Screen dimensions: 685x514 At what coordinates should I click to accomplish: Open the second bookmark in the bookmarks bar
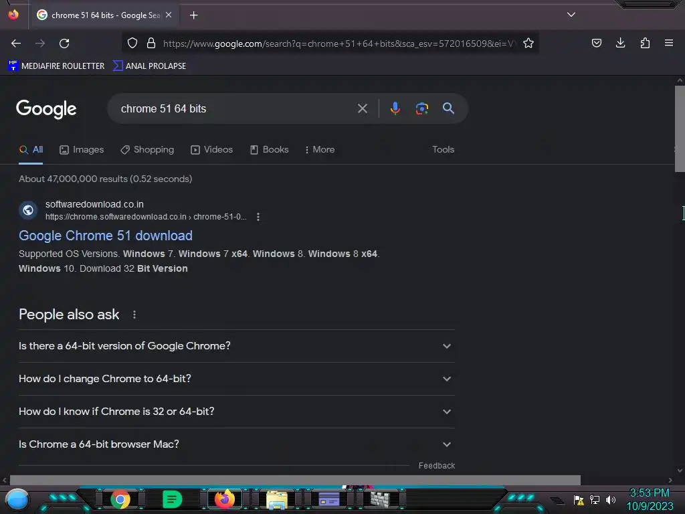(x=149, y=66)
